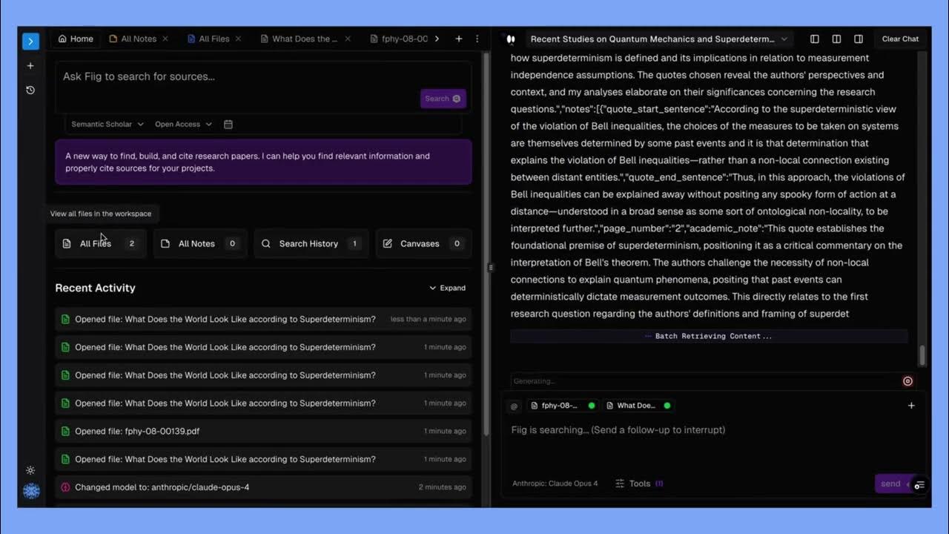Open the Canvases card

423,243
